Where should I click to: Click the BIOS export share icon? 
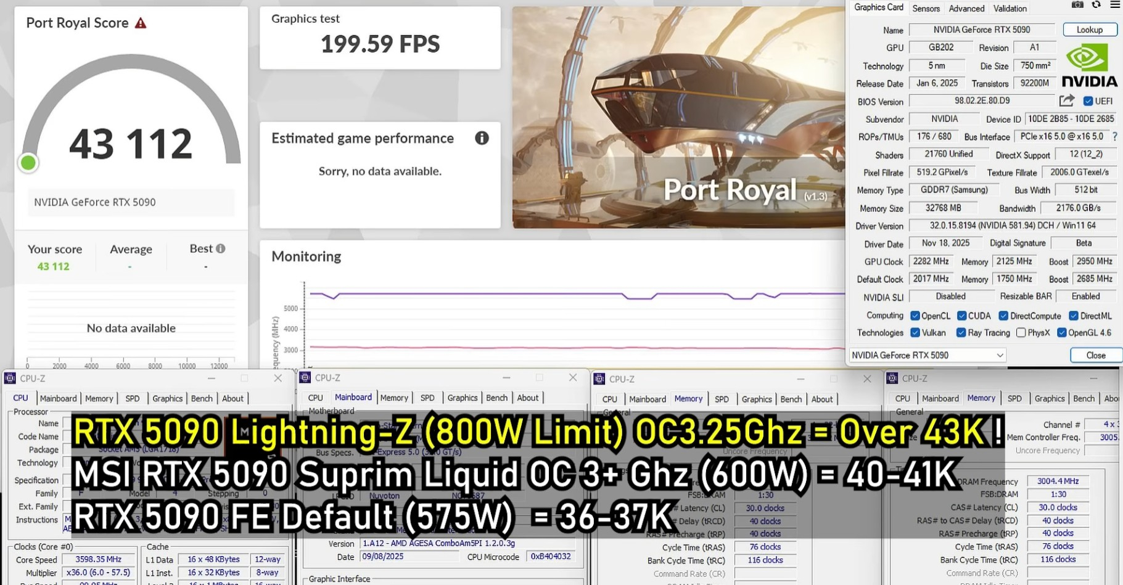click(x=1067, y=100)
